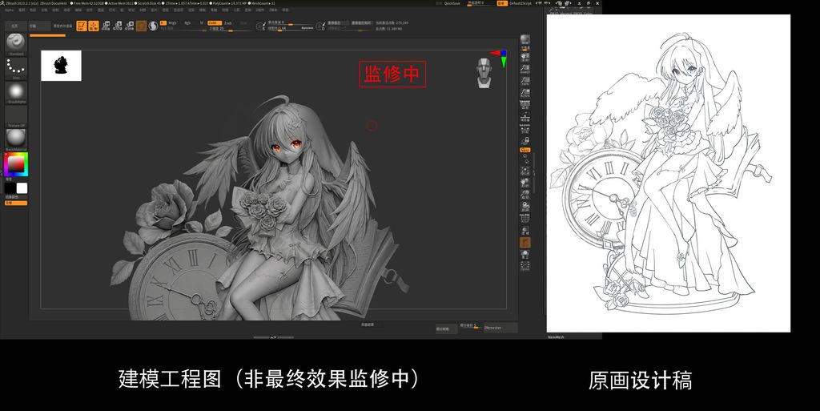820x411 pixels.
Task: Enable M material-only mode
Action: coord(201,23)
